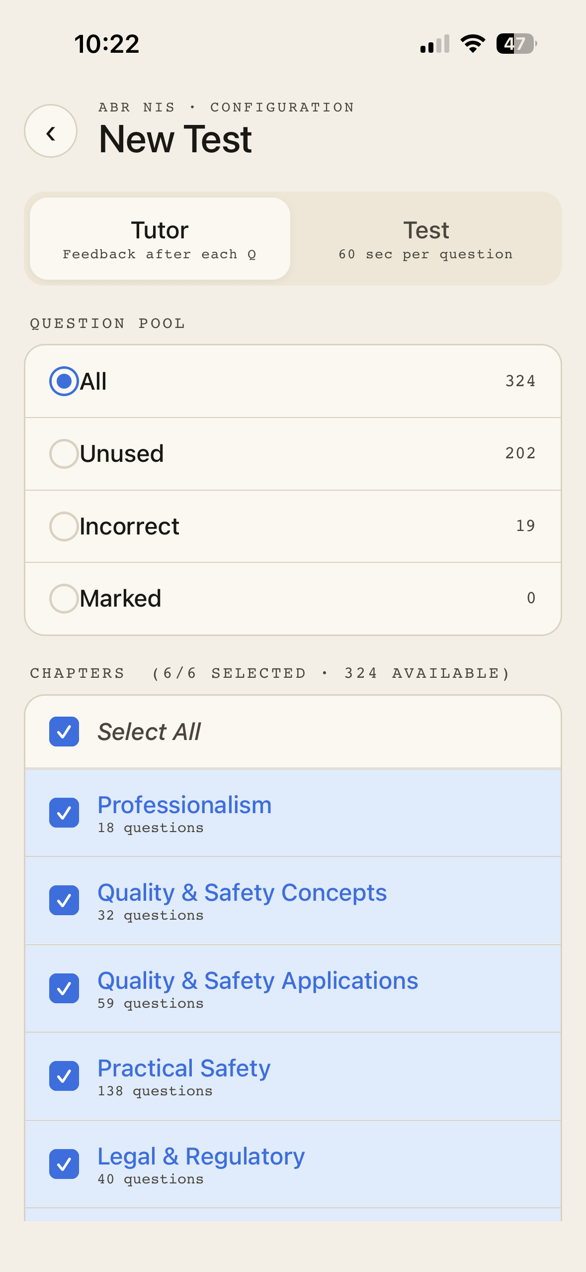
Task: Tap the Professionalism chapter title
Action: 184,805
